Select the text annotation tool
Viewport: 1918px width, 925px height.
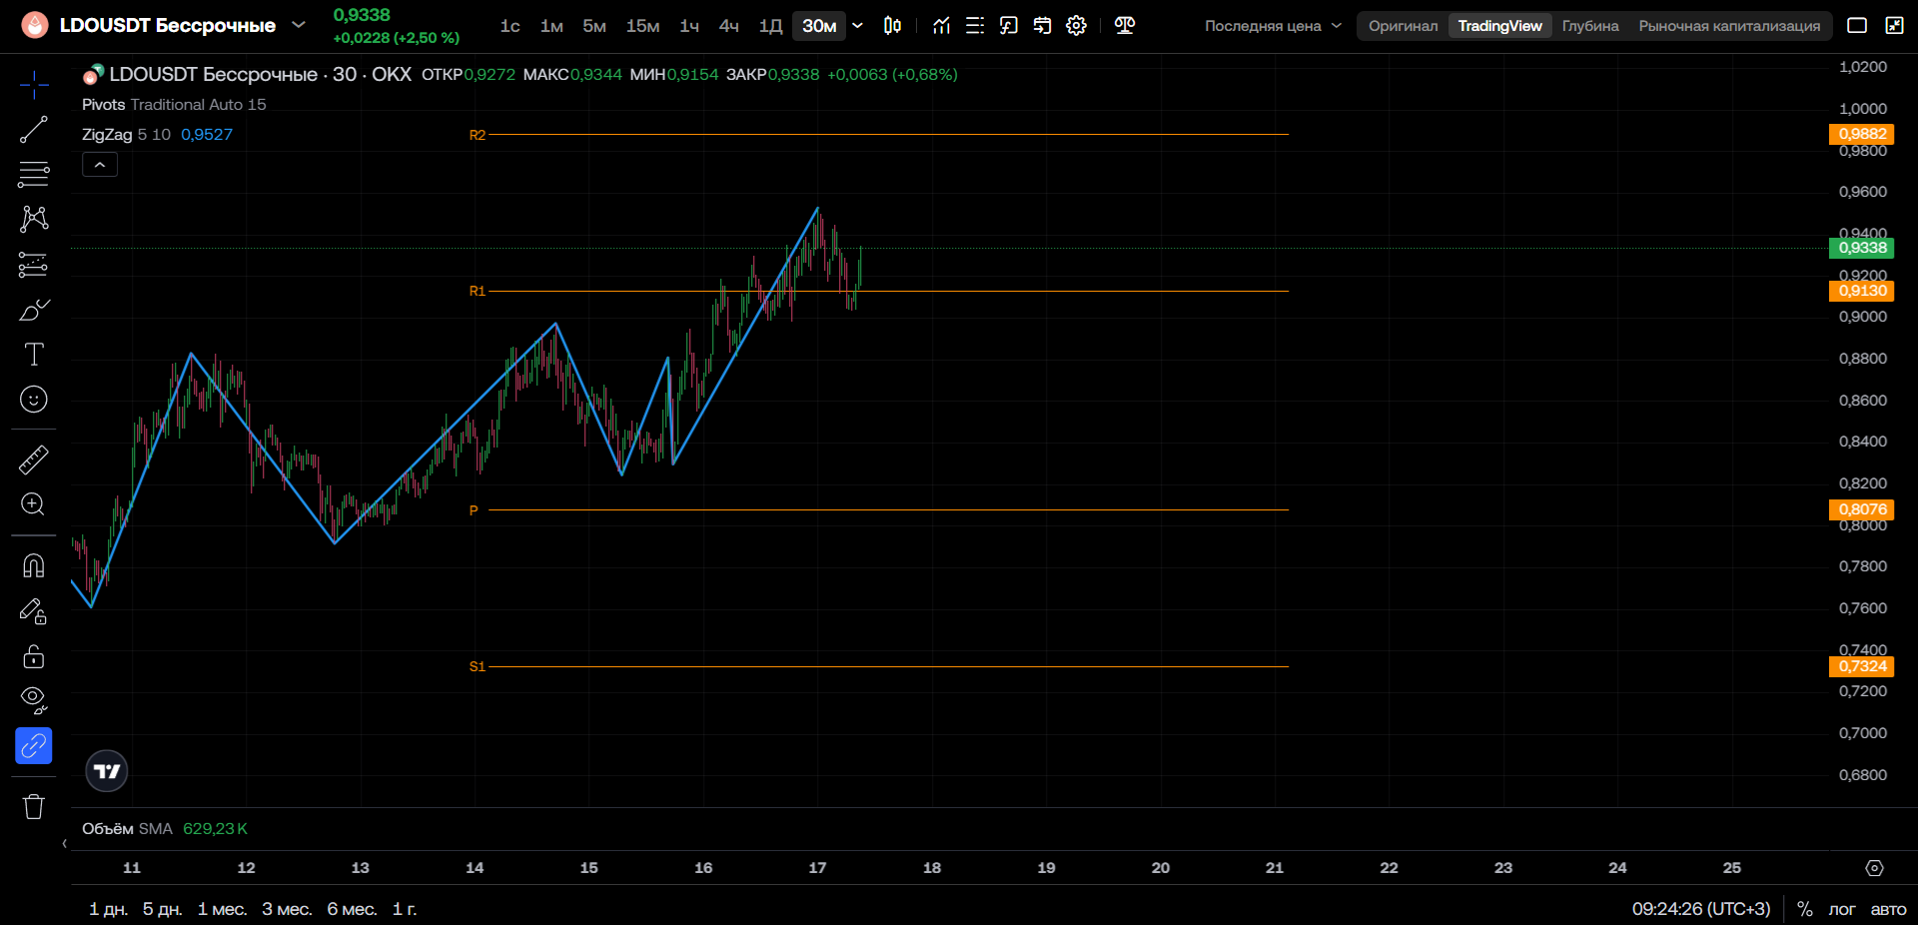click(x=34, y=355)
